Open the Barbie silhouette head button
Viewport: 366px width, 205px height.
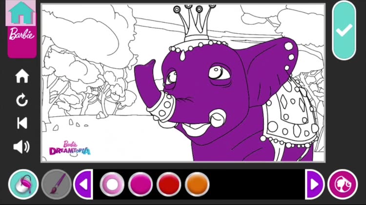[x=343, y=184]
